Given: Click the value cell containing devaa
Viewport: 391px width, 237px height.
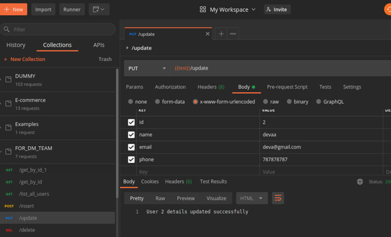Looking at the screenshot, I should coord(321,135).
